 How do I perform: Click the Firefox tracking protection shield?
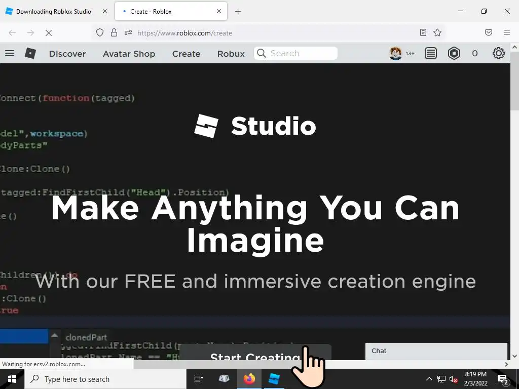pyautogui.click(x=100, y=33)
